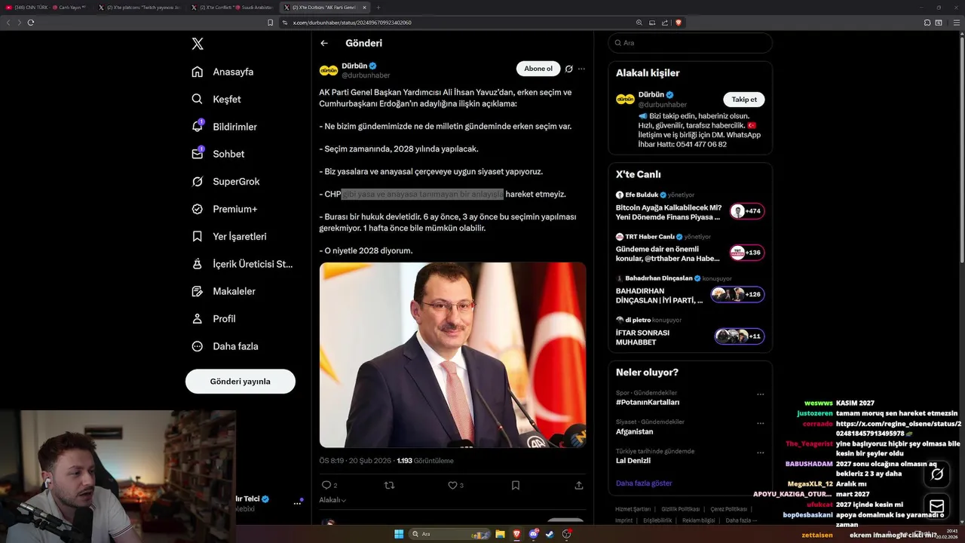Switch to X'te Conflict browser tab

pyautogui.click(x=231, y=7)
